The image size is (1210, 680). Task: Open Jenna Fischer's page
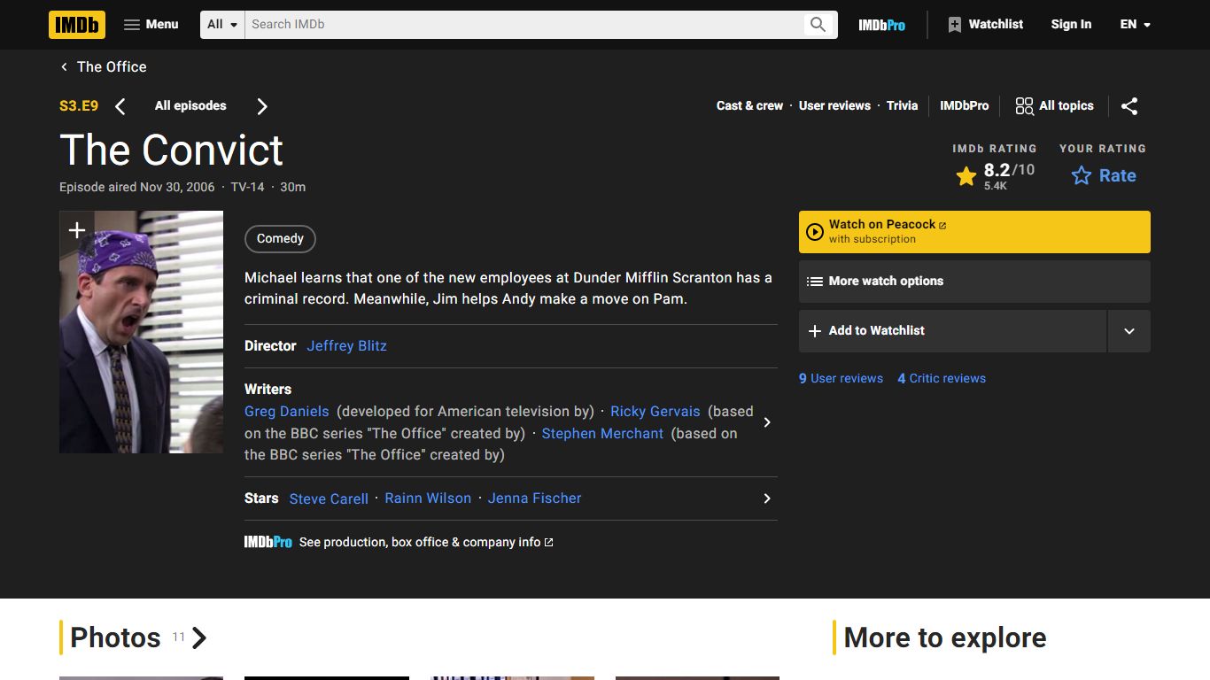coord(534,498)
